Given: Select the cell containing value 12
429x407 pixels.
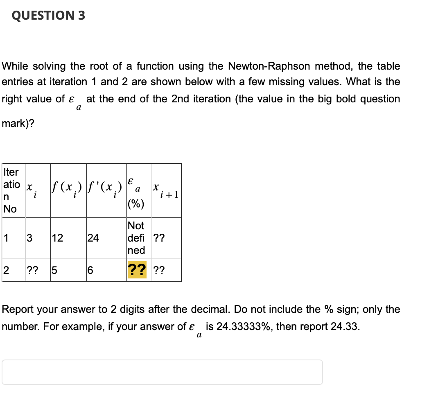Looking at the screenshot, I should 57,238.
